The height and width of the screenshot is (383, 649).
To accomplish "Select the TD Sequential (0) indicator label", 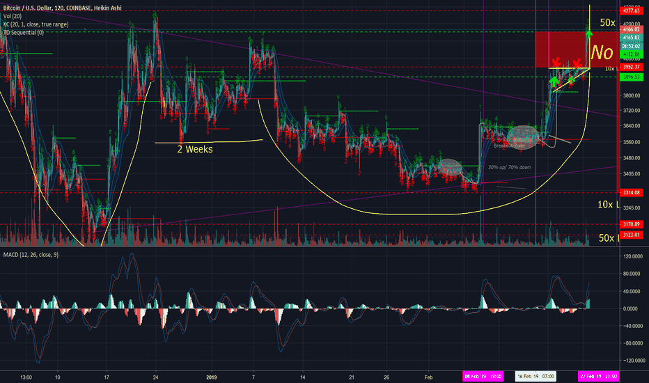I will pos(23,32).
